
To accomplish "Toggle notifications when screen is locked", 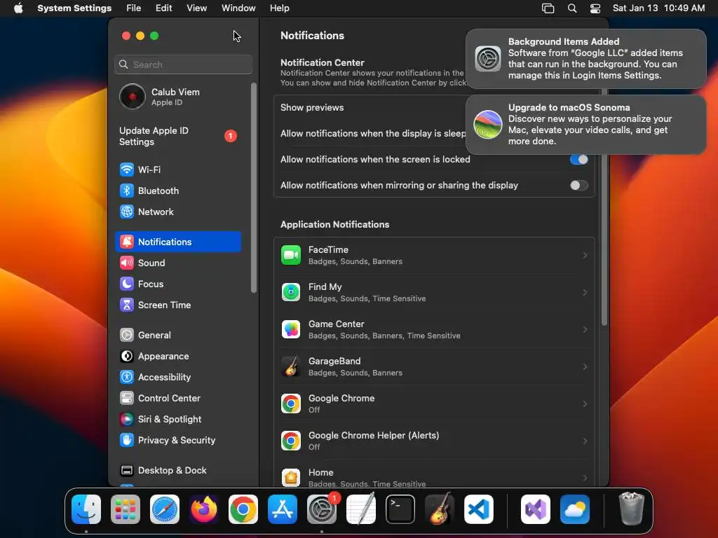I will 578,160.
